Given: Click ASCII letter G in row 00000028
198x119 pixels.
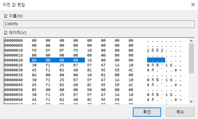Looking at the screenshot, I should click(x=171, y=65).
